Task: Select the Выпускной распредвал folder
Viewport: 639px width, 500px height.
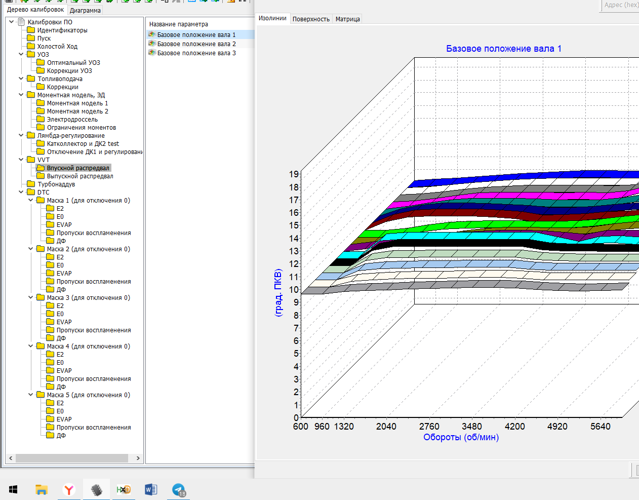Action: point(79,176)
